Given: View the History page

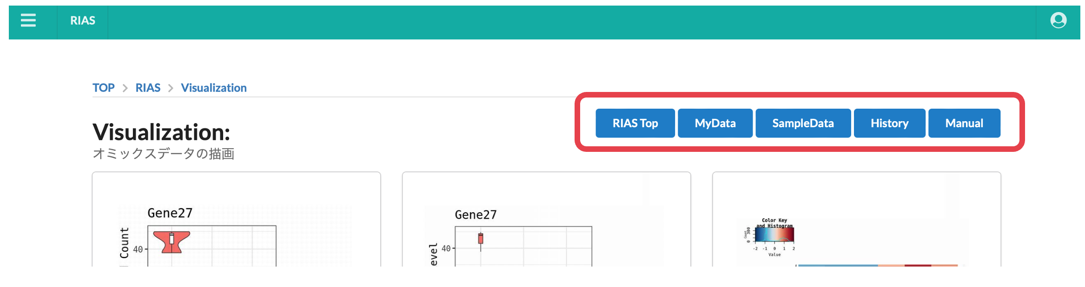Looking at the screenshot, I should tap(889, 124).
